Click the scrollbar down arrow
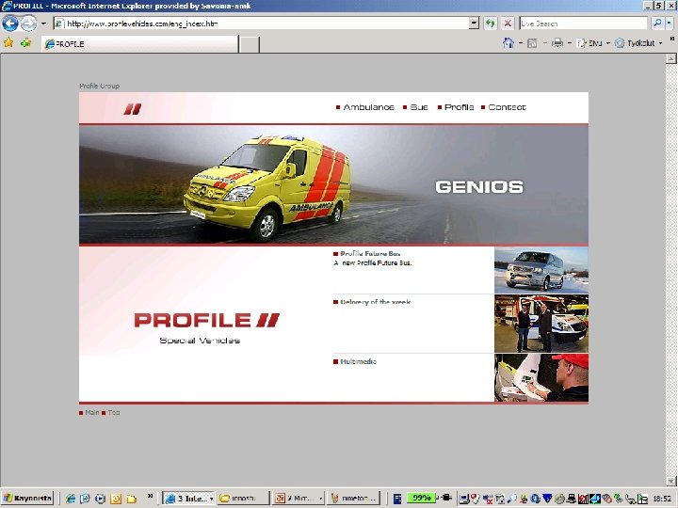 pyautogui.click(x=670, y=481)
